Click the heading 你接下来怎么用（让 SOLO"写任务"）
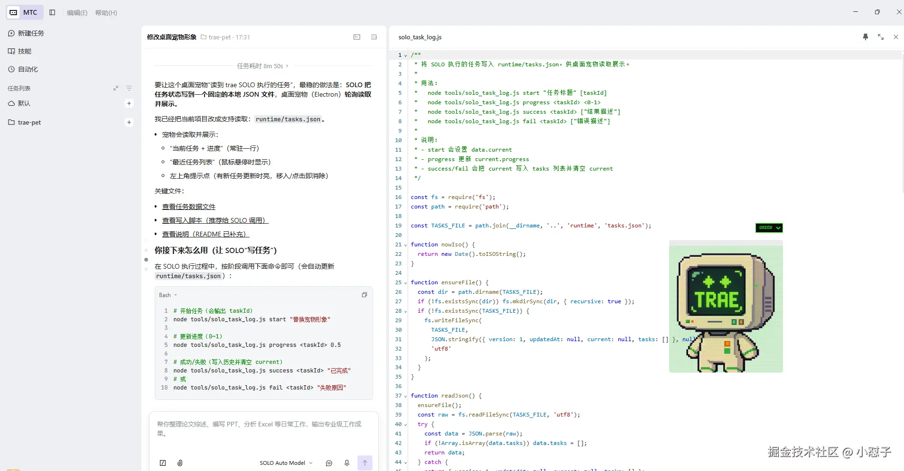The width and height of the screenshot is (904, 471). click(x=215, y=250)
